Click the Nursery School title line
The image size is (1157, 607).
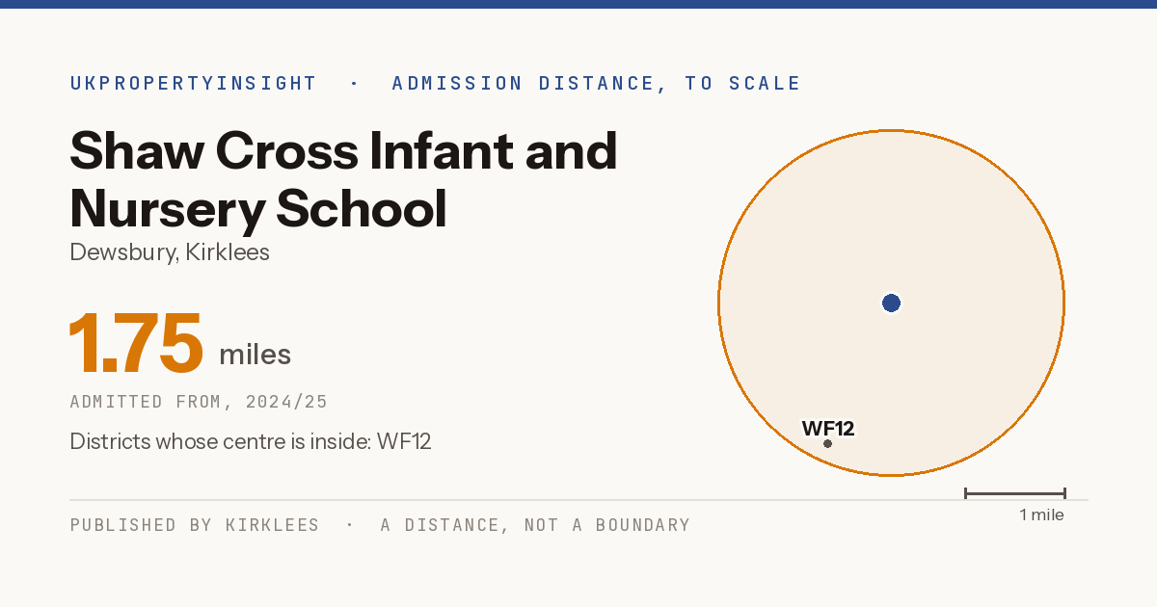[258, 208]
